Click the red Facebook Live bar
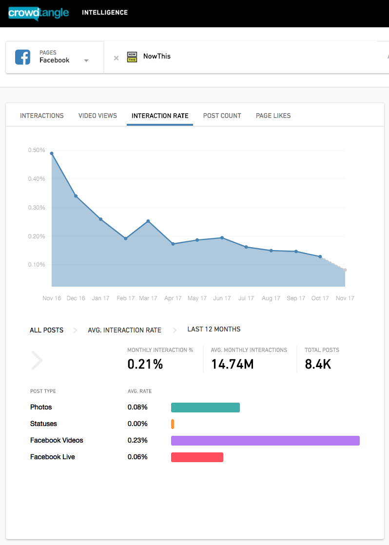 197,457
